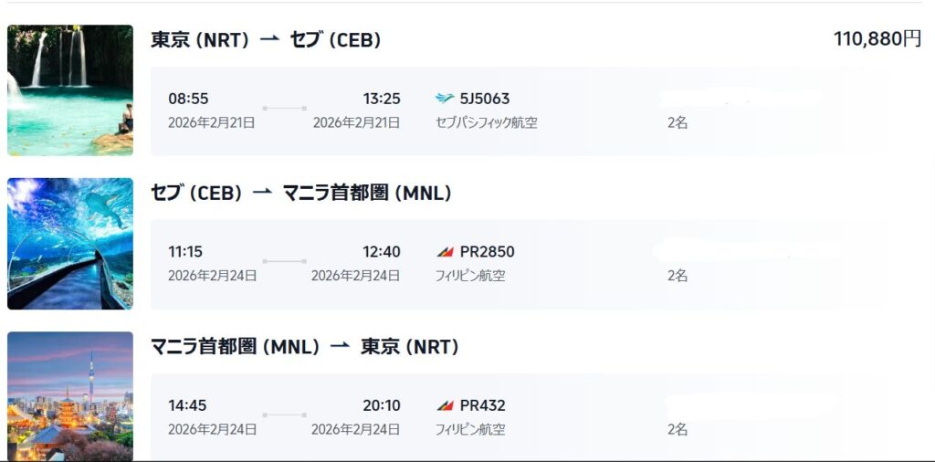The width and height of the screenshot is (935, 462).
Task: Click the 110,880円 total price
Action: click(x=877, y=38)
